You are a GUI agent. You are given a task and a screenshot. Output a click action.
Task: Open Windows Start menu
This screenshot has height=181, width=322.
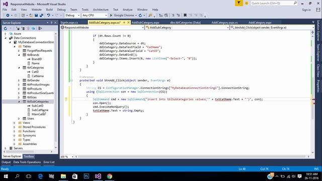click(x=6, y=176)
